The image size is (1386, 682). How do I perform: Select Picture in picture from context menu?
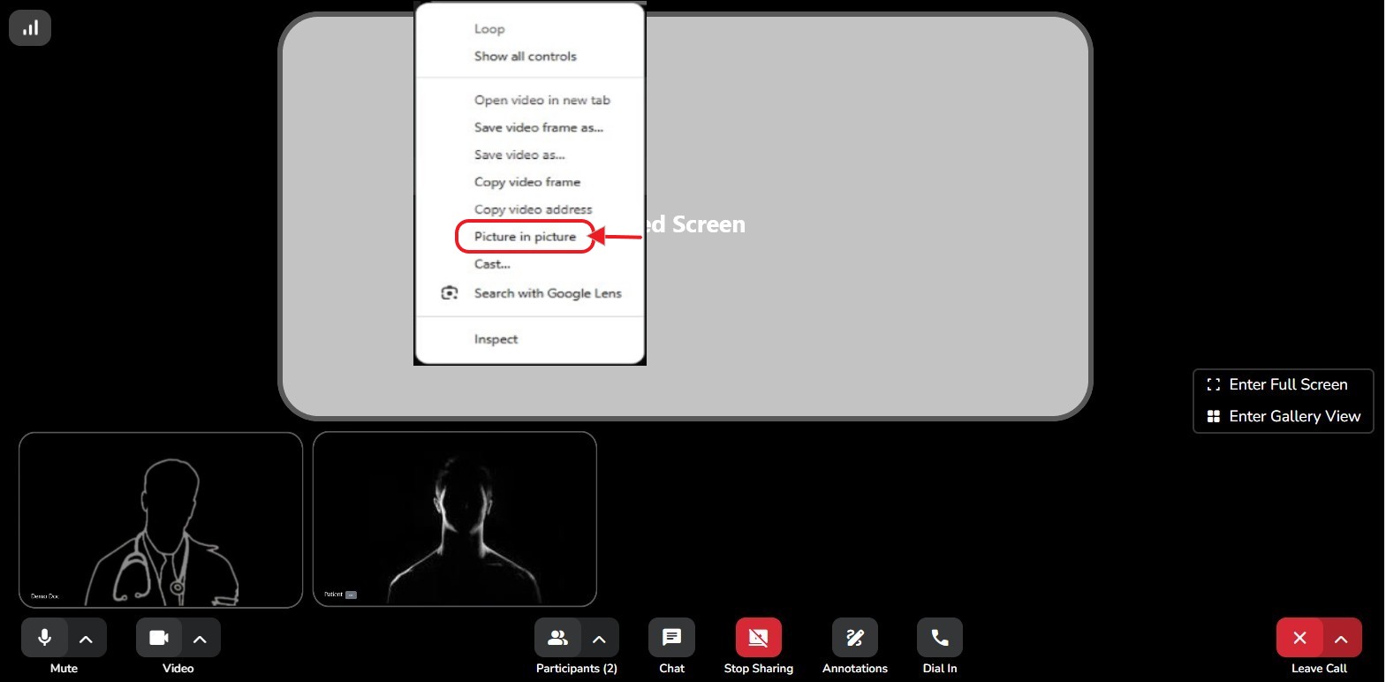click(x=525, y=237)
